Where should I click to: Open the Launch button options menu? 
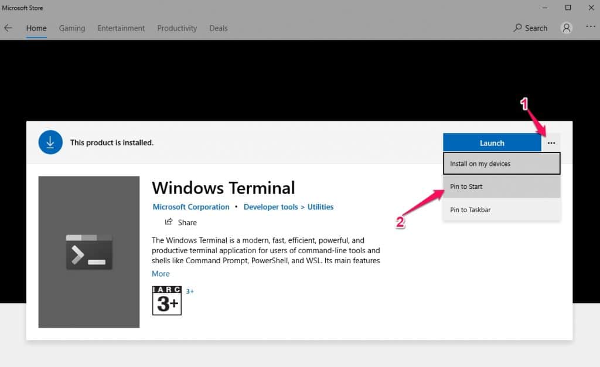click(x=551, y=142)
